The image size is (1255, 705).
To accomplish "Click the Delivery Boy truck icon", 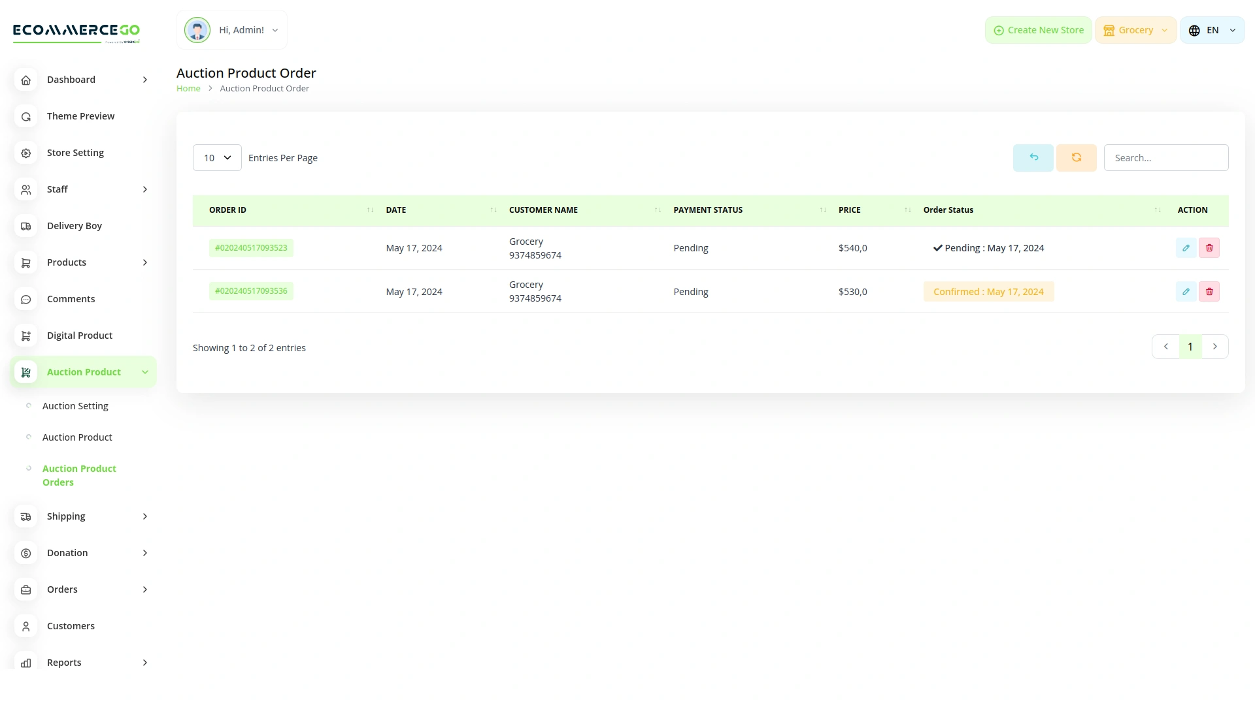I will [x=25, y=226].
